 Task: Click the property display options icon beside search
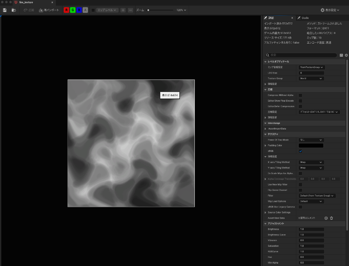tap(341, 55)
